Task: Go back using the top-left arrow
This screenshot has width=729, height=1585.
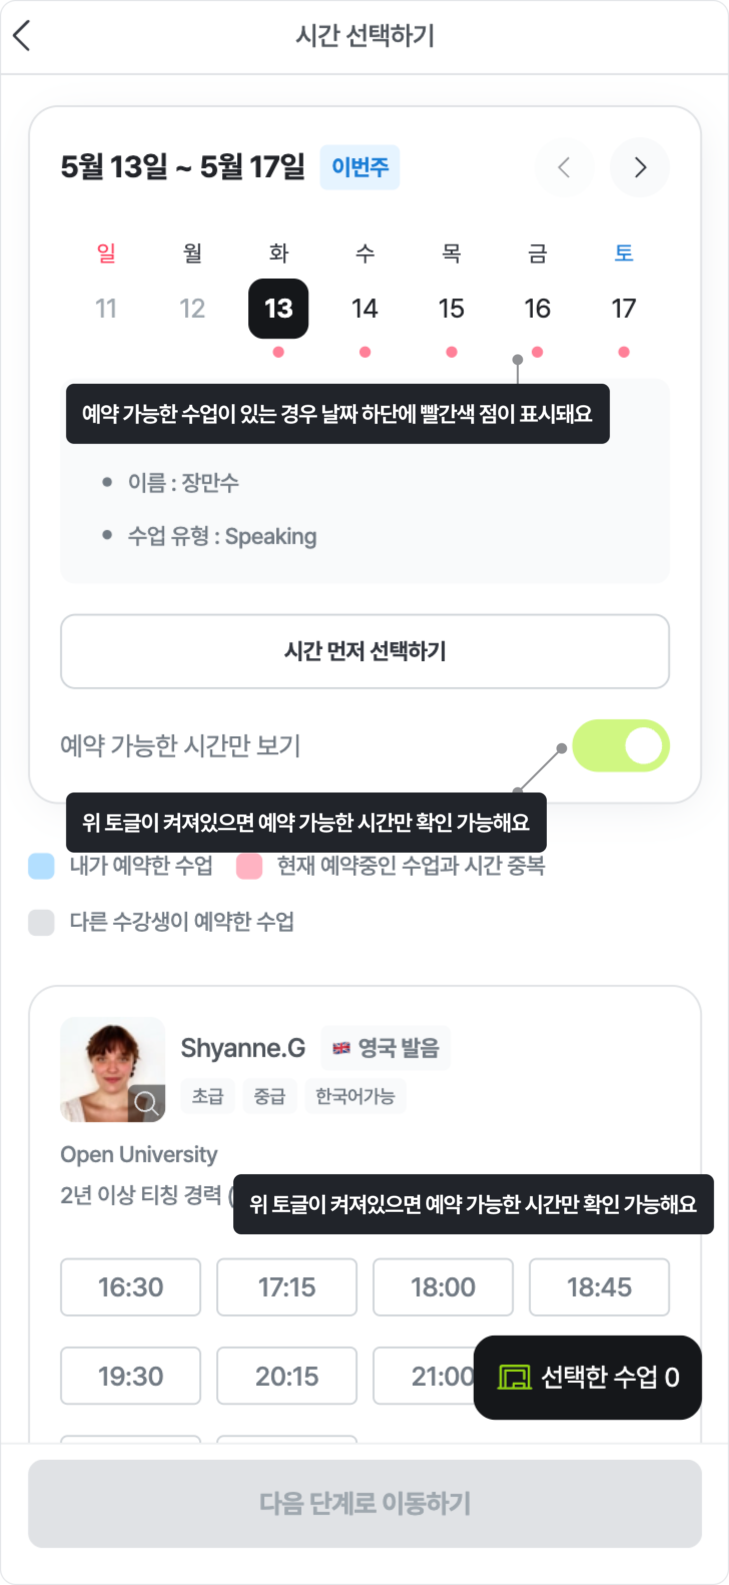Action: (22, 36)
